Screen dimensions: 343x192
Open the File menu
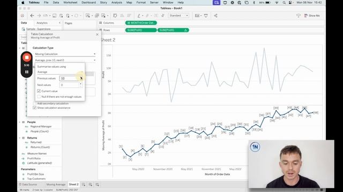(x=46, y=2)
